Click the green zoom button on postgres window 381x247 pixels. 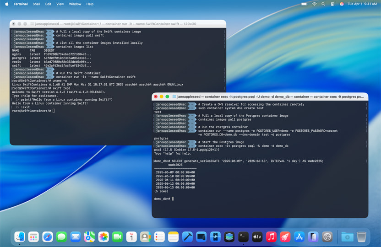(x=167, y=97)
